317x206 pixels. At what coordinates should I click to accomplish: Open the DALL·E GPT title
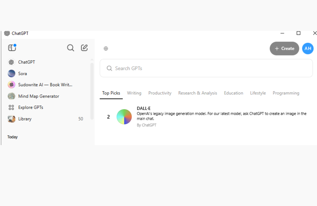pyautogui.click(x=144, y=108)
